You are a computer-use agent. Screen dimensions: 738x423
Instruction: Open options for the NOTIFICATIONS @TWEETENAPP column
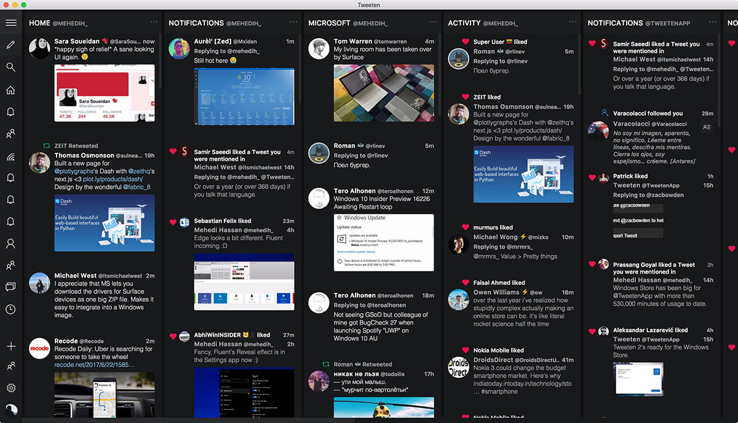[712, 23]
